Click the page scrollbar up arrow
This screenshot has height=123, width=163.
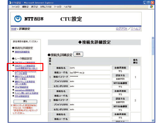tap(153, 38)
